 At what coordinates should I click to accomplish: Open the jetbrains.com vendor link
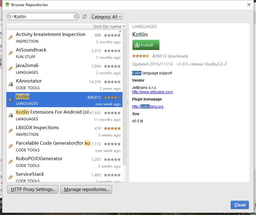click(x=152, y=92)
